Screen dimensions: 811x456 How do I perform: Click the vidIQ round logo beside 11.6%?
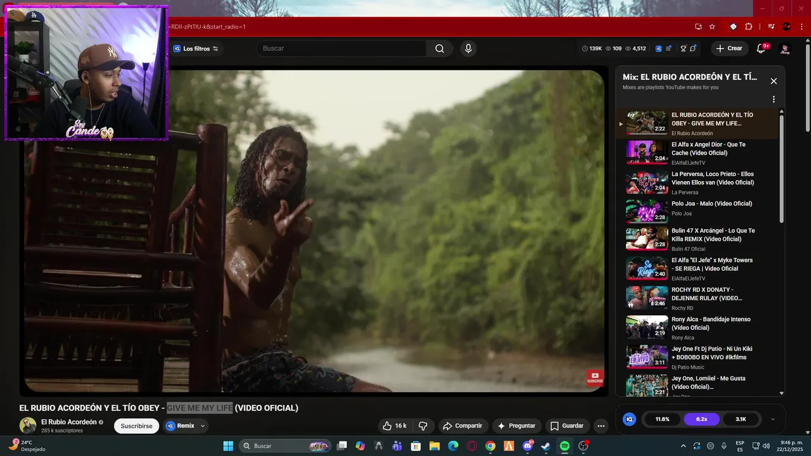click(x=629, y=419)
